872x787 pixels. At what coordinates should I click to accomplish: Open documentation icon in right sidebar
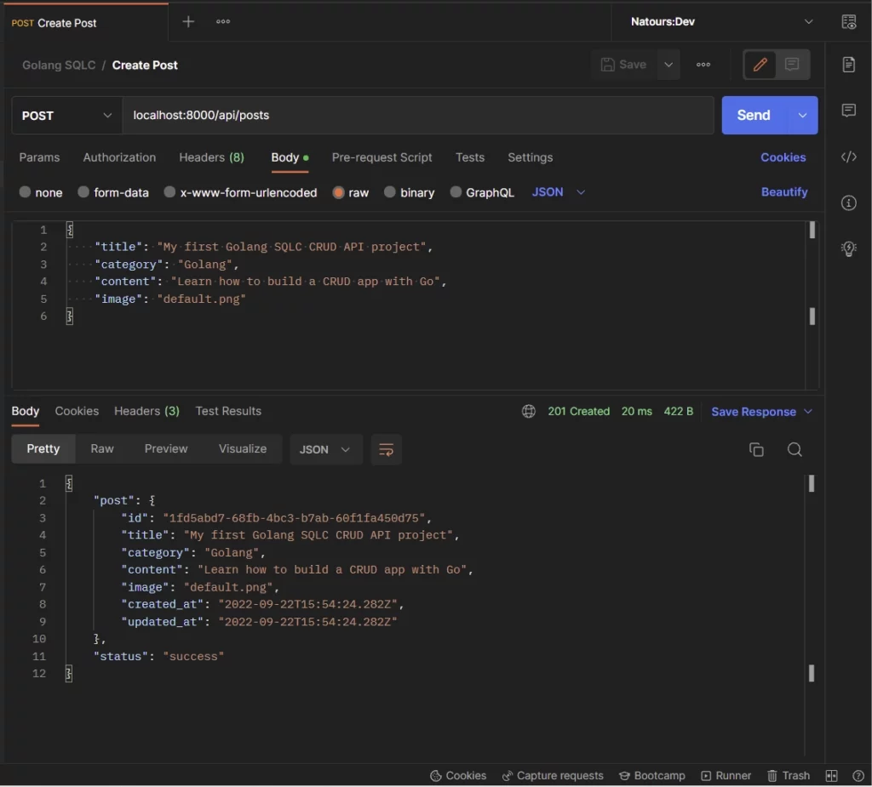(849, 64)
